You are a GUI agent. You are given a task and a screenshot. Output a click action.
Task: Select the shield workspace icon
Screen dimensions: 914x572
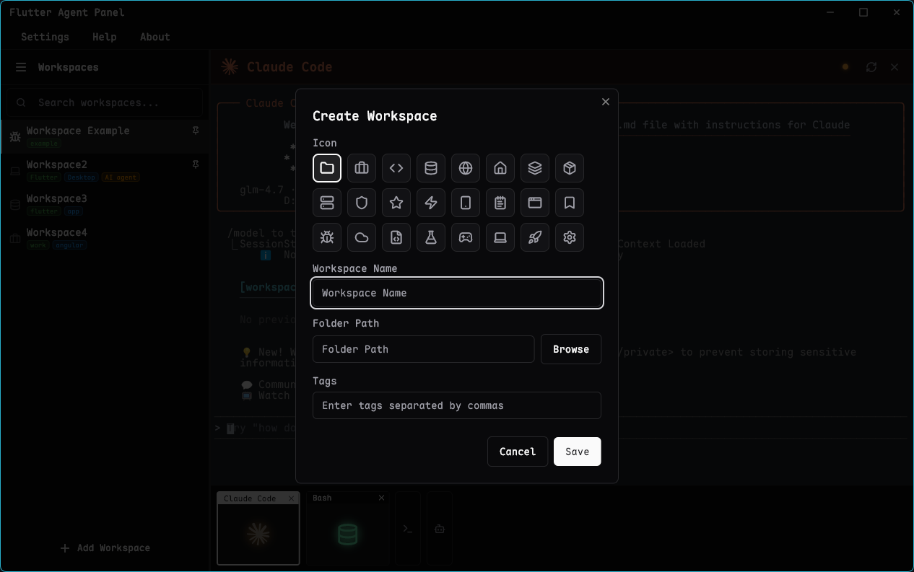pos(362,203)
